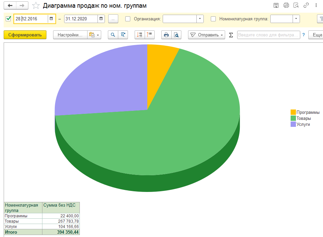Click the Организация input field
The height and width of the screenshot is (237, 323).
(180, 19)
